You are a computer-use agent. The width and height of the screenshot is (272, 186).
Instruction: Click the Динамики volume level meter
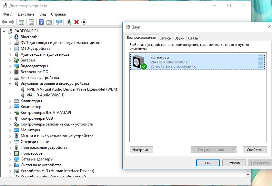coord(261,62)
